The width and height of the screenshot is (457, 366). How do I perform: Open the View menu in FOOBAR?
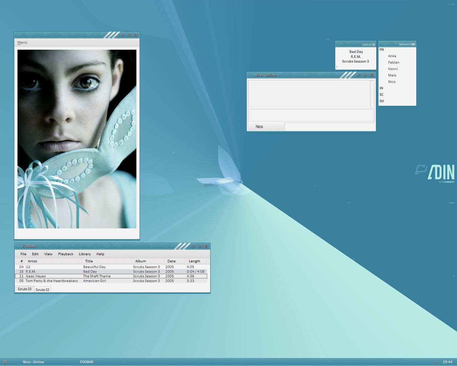[x=48, y=254]
